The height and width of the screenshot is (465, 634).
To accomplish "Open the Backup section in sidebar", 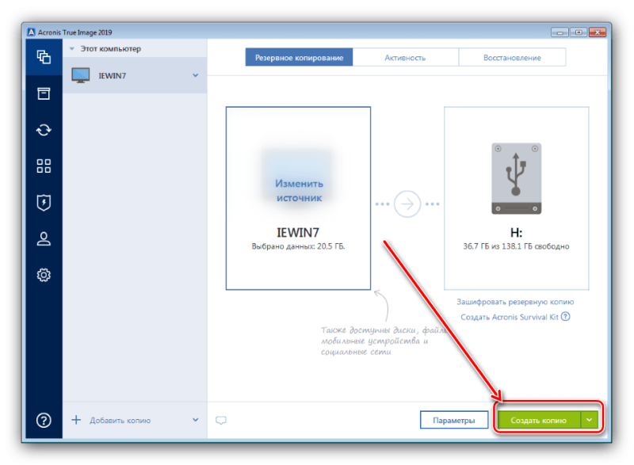I will pos(44,57).
